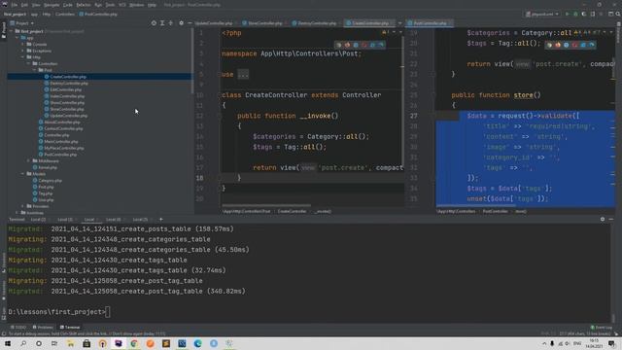Open the VCS menu

tap(122, 5)
